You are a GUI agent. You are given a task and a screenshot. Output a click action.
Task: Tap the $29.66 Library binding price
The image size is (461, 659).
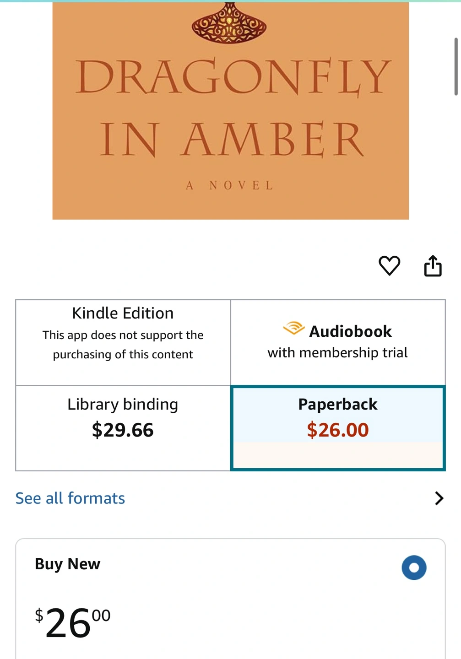[123, 430]
